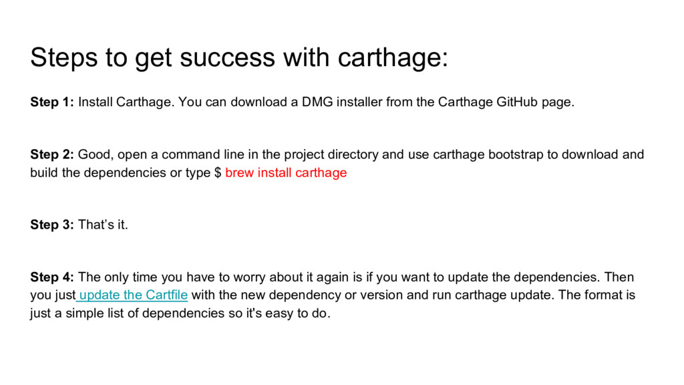Select the bold "Step 2:" label
Screen dimensions: 684x385
[52, 154]
